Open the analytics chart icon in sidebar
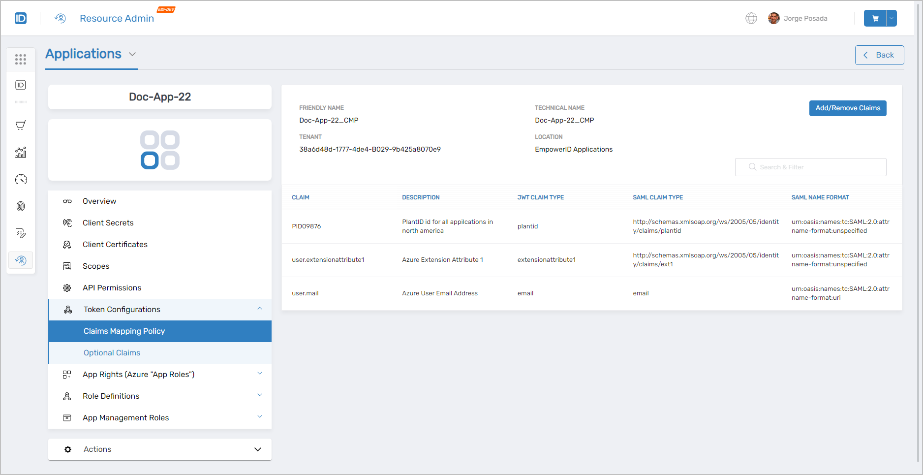 tap(21, 153)
